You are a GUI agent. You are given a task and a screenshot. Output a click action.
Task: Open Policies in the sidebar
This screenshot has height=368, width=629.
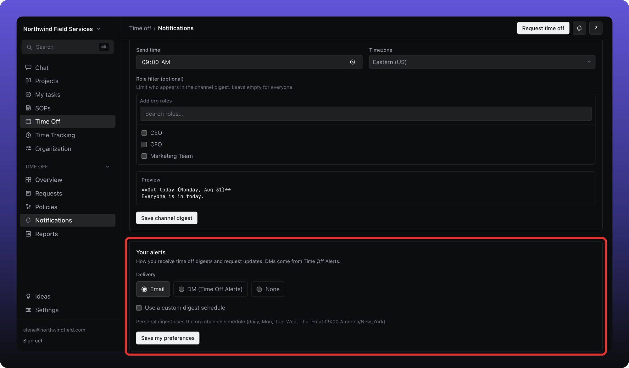point(68,207)
